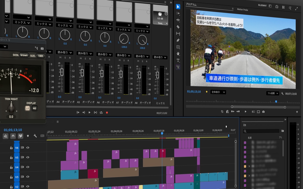Open the フル画質 playback resolution dropdown
The image size is (303, 189).
(x=272, y=93)
